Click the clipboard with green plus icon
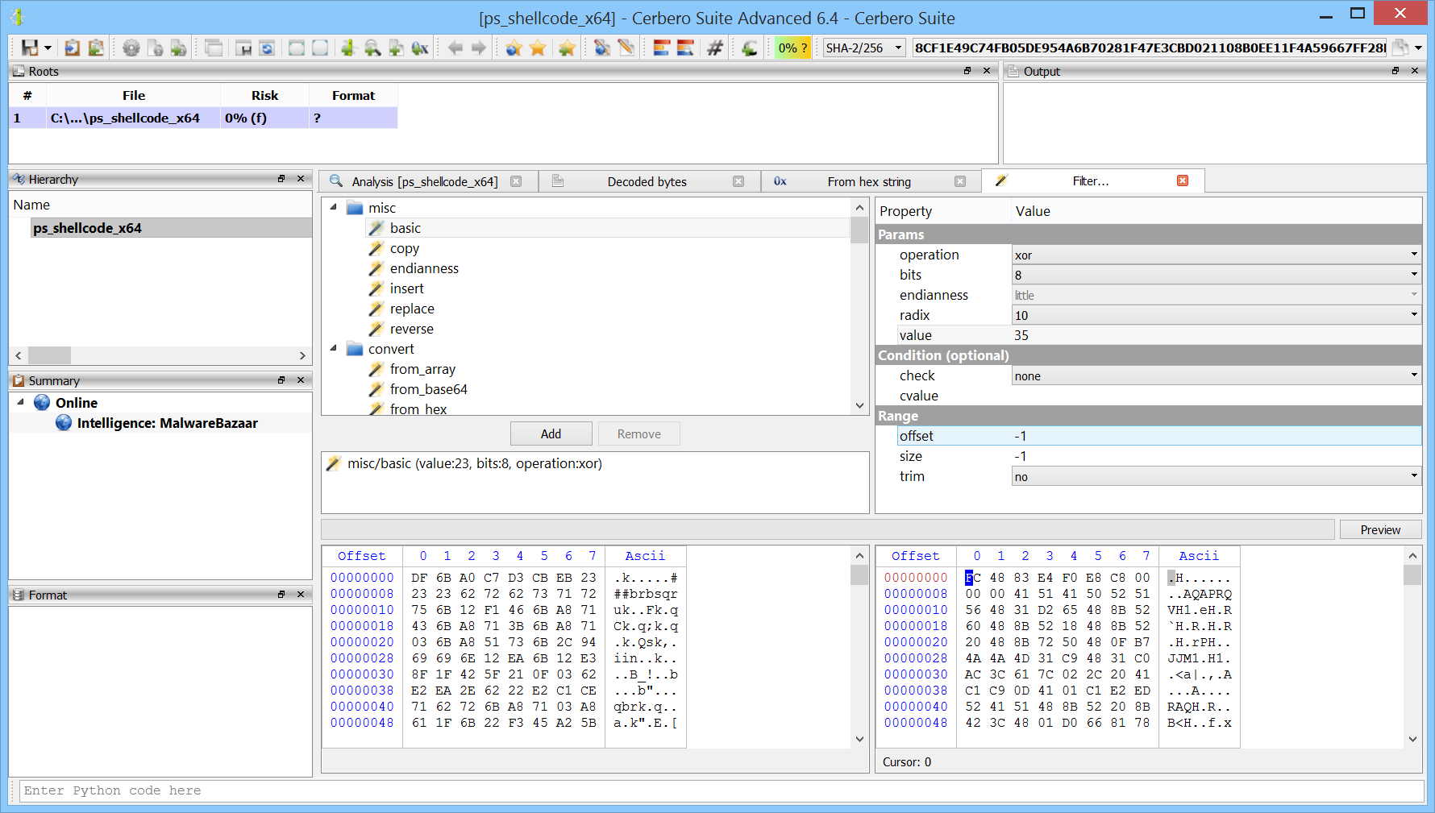Viewport: 1435px width, 813px height. click(96, 48)
